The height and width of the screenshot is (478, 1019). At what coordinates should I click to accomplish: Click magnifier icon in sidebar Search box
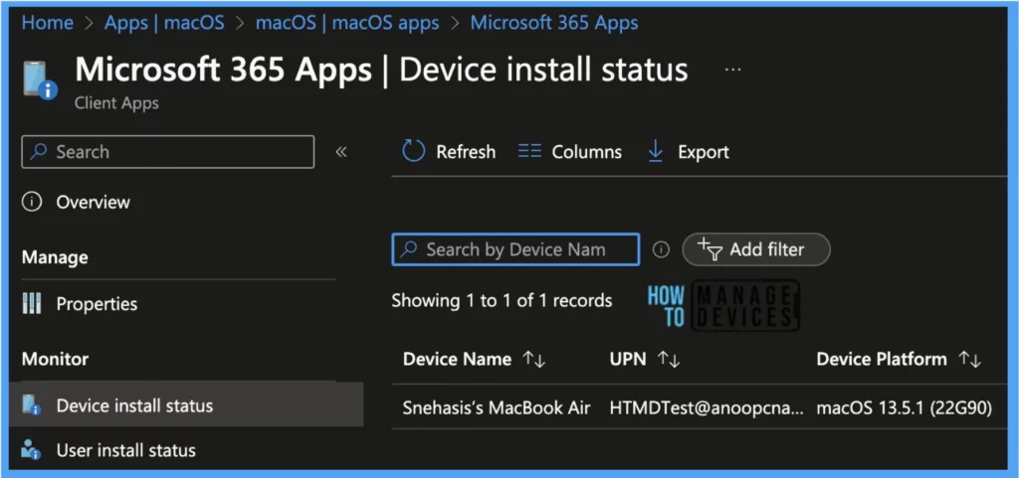coord(40,152)
